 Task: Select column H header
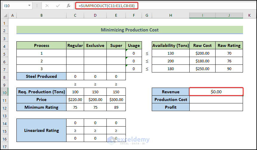[171, 15]
